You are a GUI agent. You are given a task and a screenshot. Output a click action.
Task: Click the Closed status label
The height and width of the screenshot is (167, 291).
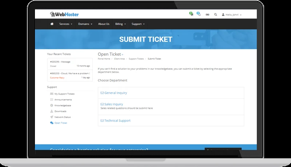tap(53, 66)
